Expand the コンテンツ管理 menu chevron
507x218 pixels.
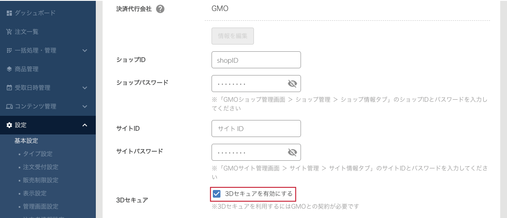[85, 106]
